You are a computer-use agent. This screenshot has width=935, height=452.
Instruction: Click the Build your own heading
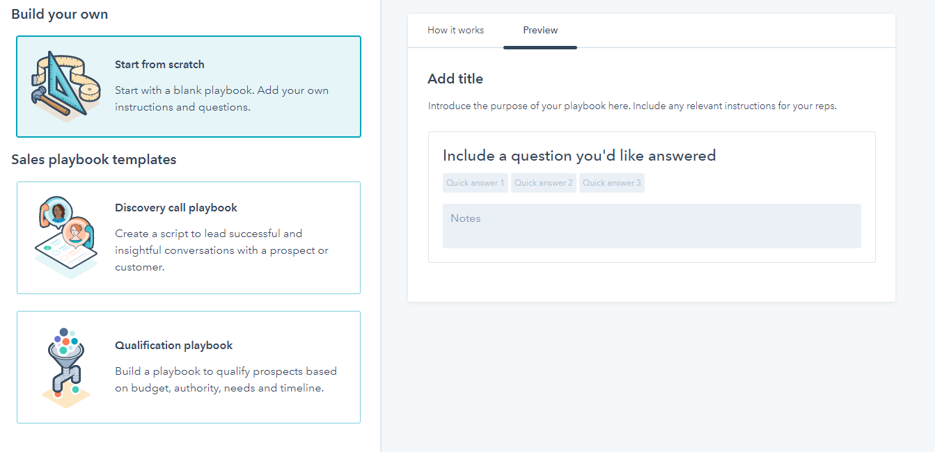(x=60, y=15)
